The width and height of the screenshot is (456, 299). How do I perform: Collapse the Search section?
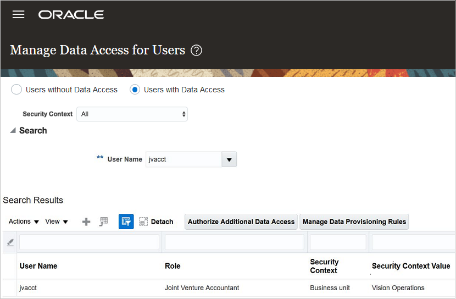coord(13,131)
